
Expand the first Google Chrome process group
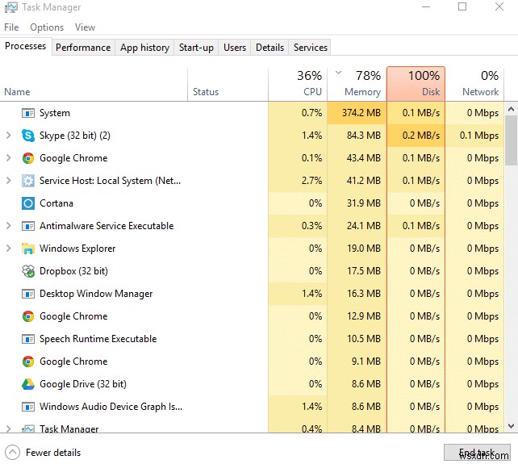pos(9,158)
